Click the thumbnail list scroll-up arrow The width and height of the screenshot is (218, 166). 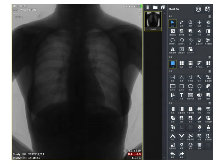[164, 13]
